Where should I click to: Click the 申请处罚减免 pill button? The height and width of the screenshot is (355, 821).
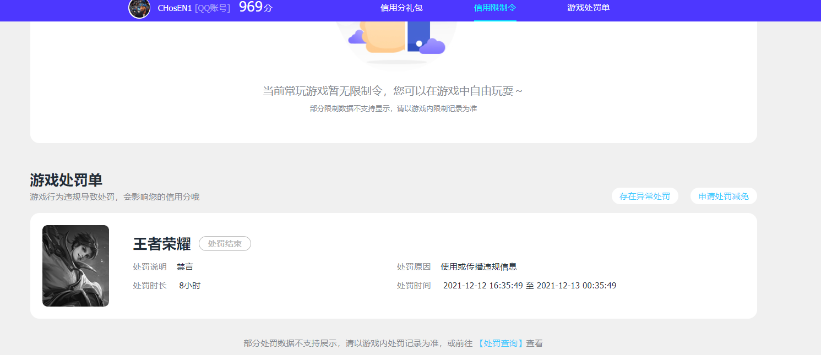pyautogui.click(x=724, y=195)
